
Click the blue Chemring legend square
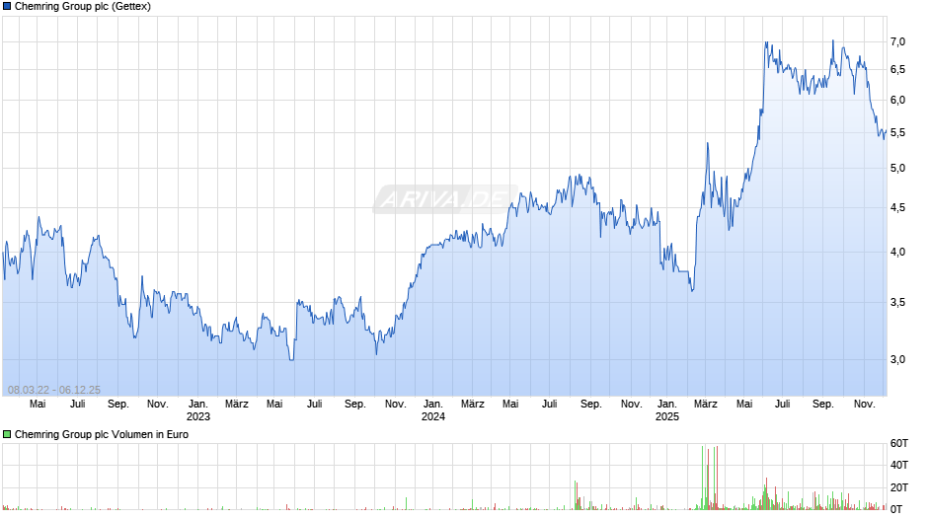7,7
